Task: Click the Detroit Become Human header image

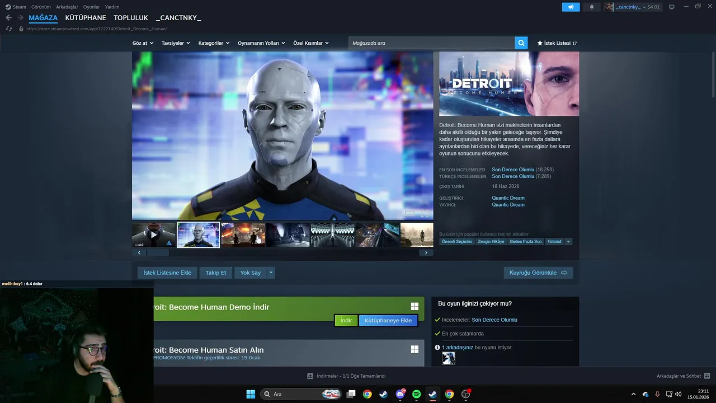Action: pos(509,84)
